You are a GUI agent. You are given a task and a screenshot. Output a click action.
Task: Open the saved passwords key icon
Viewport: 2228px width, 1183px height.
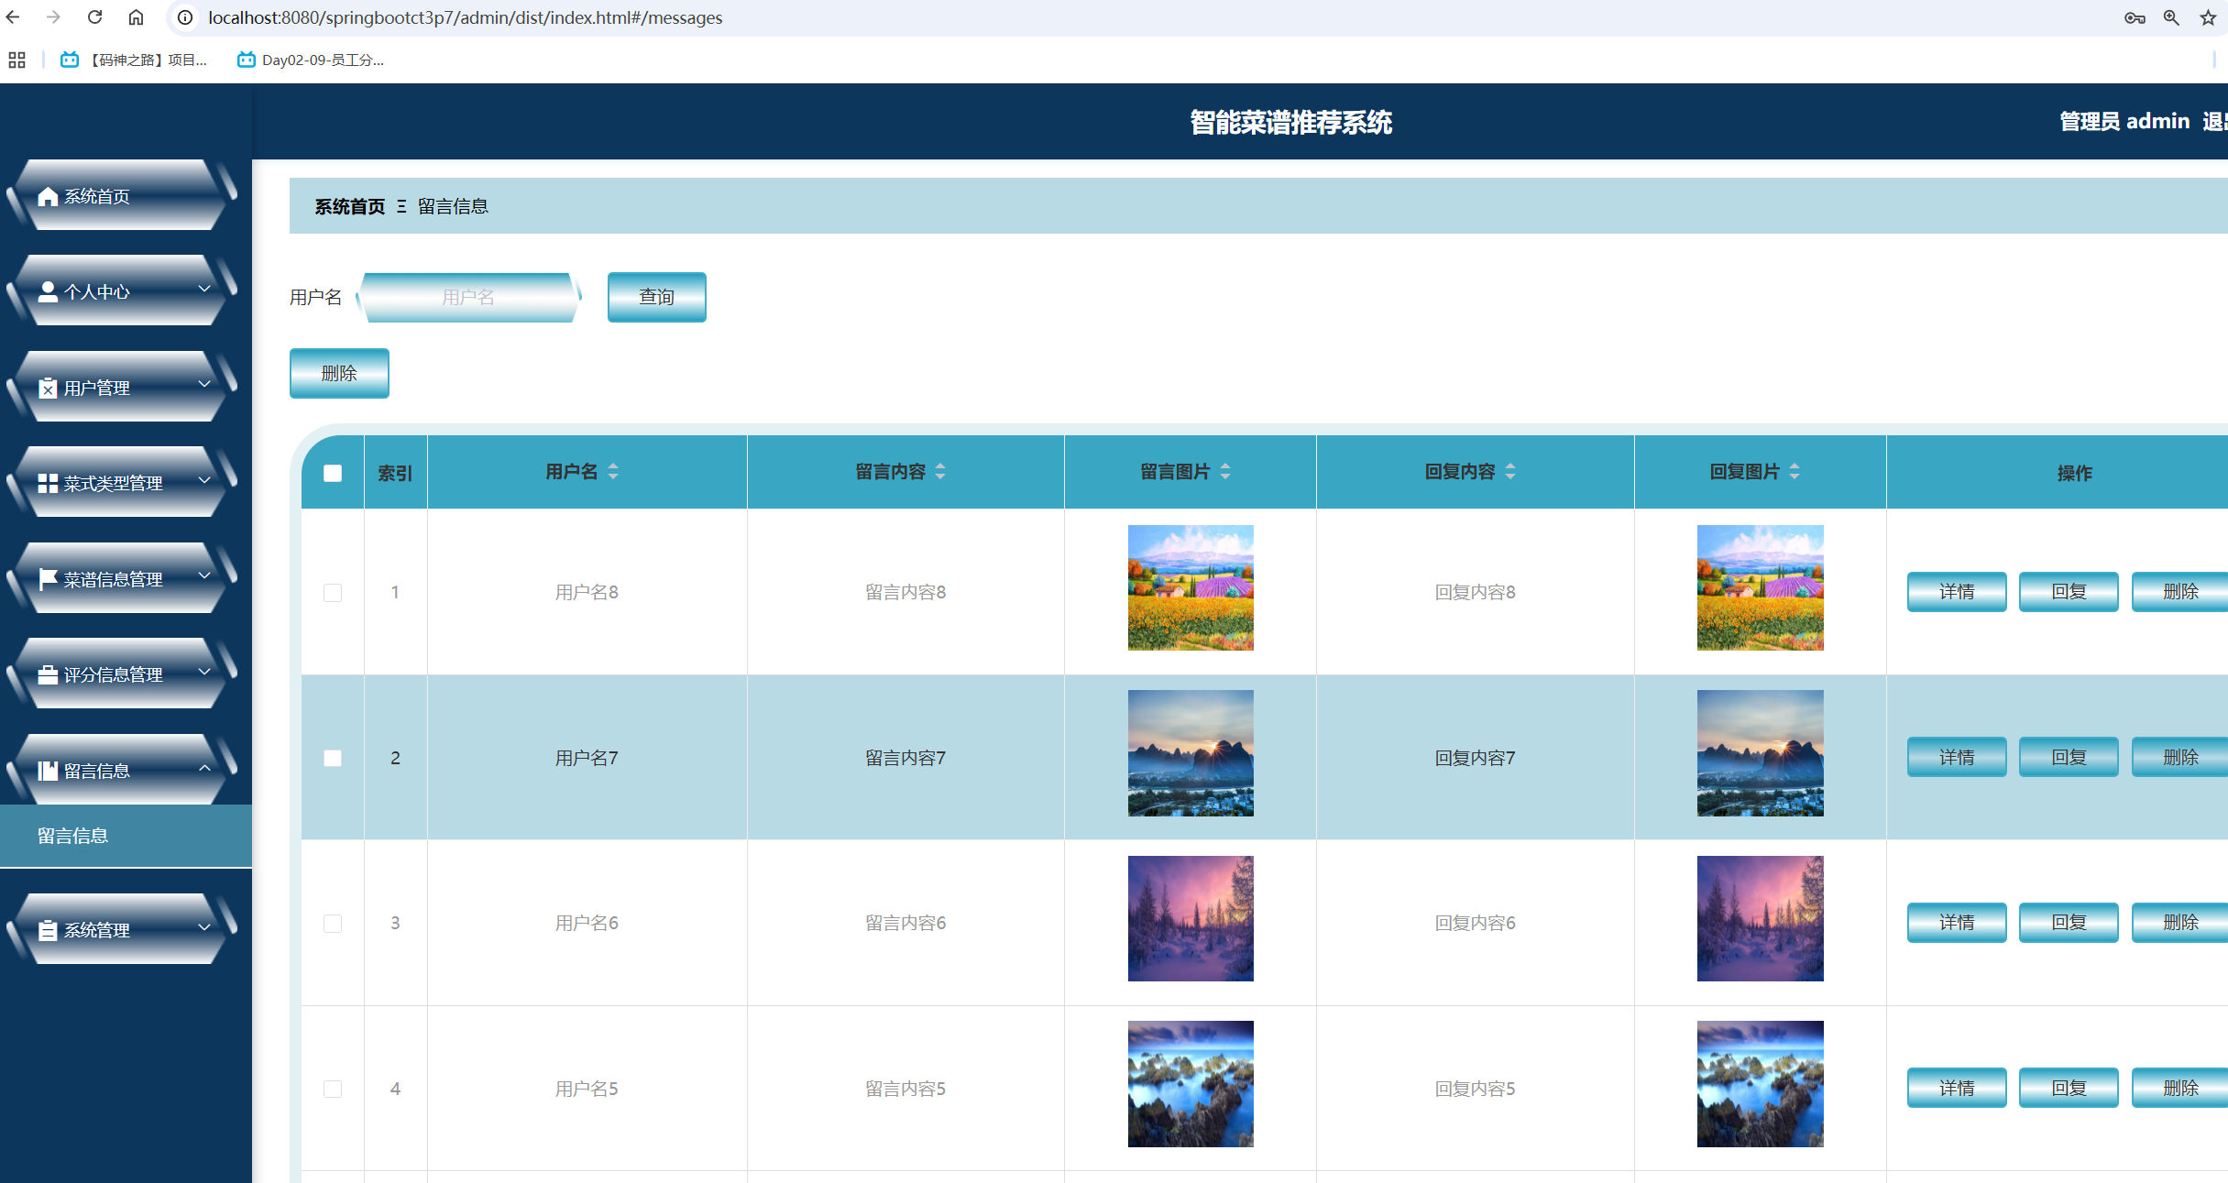[x=2135, y=17]
